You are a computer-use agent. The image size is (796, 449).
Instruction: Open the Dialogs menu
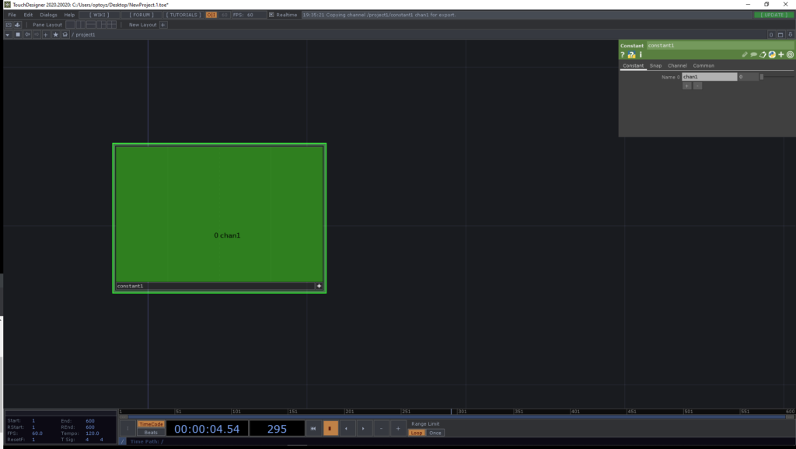(x=48, y=15)
